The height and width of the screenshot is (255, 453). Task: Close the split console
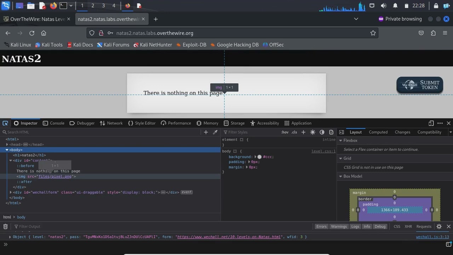448,227
